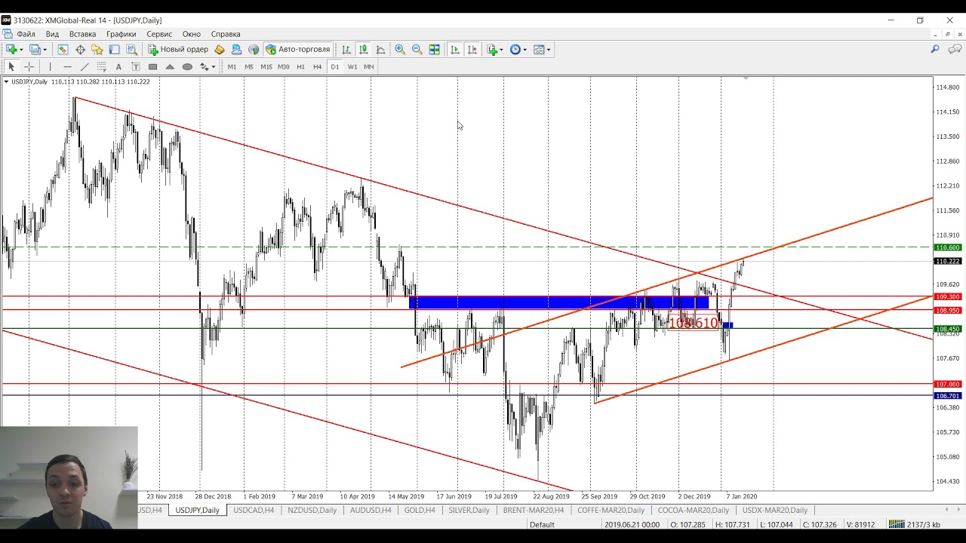Image resolution: width=966 pixels, height=543 pixels.
Task: Open the Navigator panel star-folder icon
Action: click(x=97, y=49)
